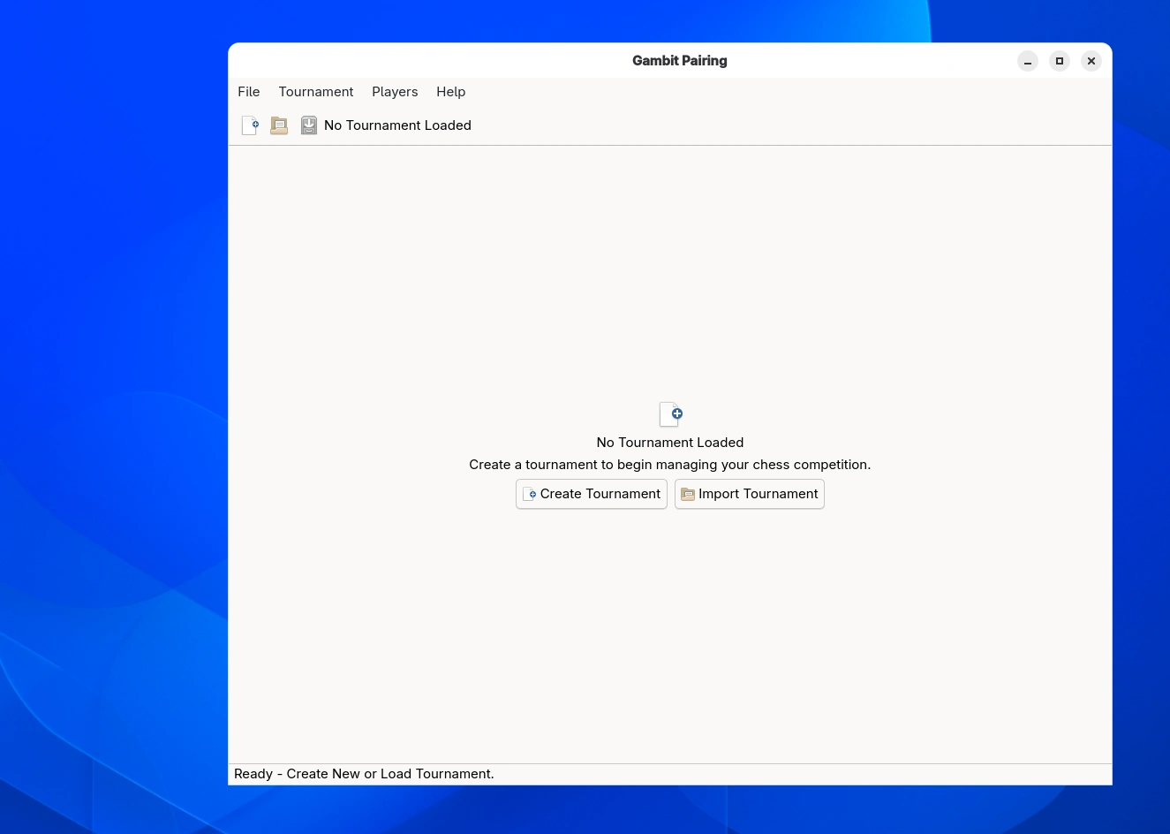Close the Gambit Pairing window
Screen dimensions: 1170x834
[x=1091, y=61]
